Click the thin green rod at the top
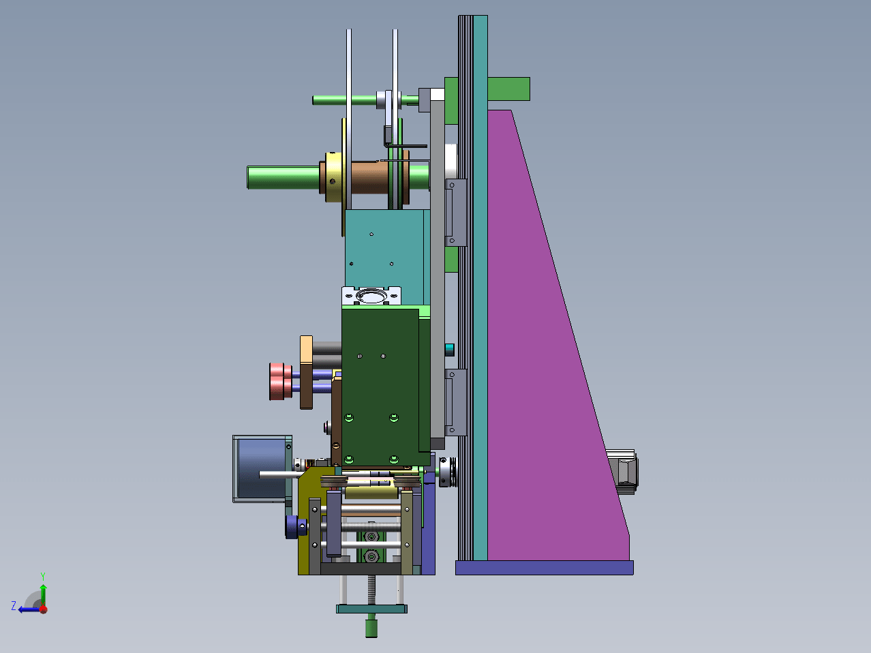Screen dimensions: 871x653 [344, 100]
